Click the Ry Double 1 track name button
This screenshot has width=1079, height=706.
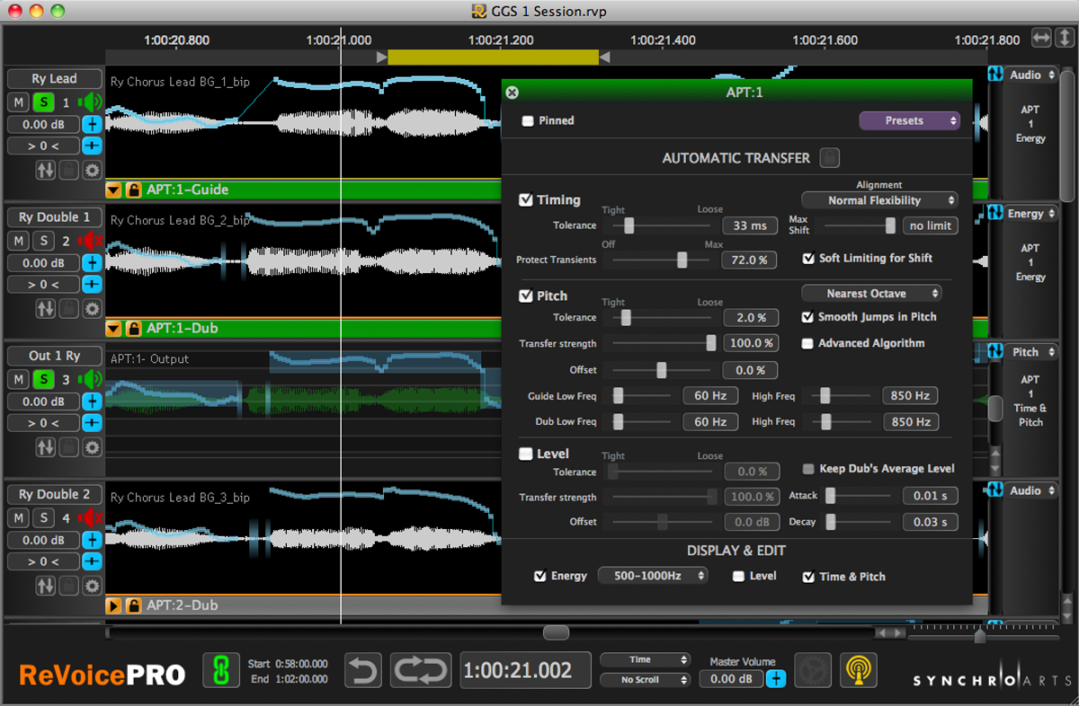click(55, 217)
